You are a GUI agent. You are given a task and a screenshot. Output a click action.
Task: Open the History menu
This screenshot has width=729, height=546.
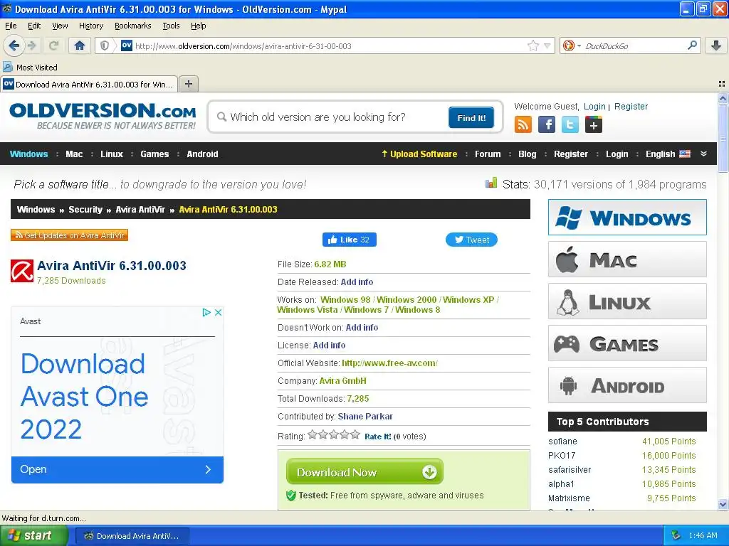90,26
